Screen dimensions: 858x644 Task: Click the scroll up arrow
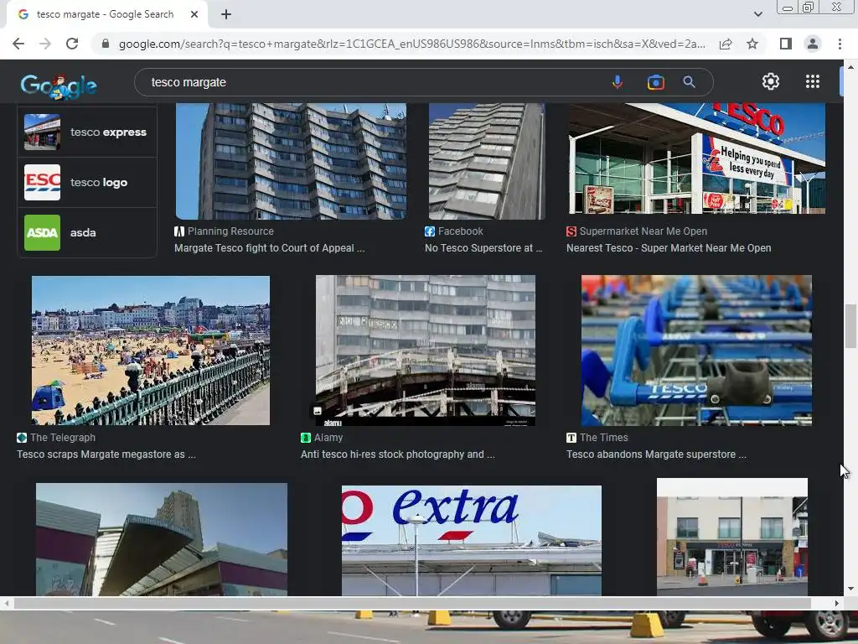click(x=850, y=67)
